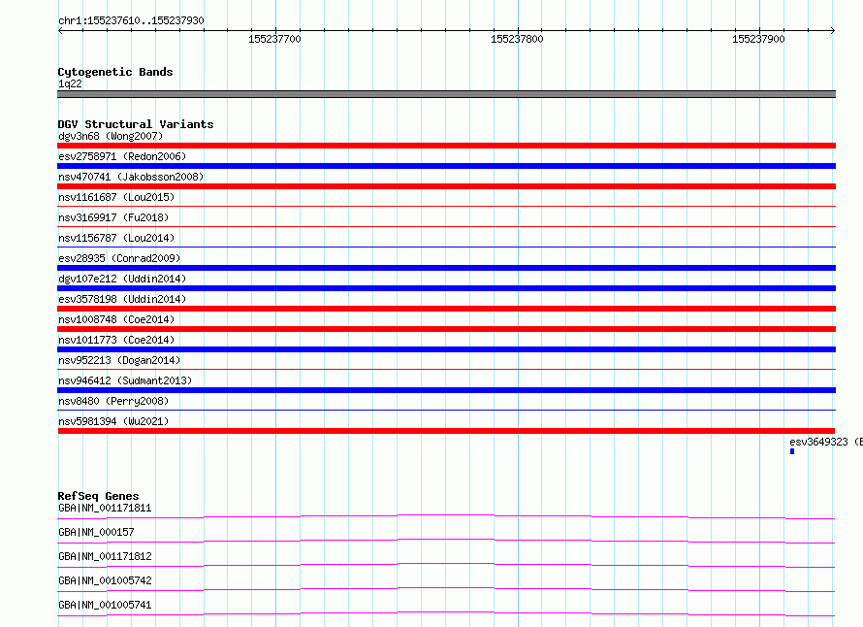Open variant nsv946412 (Sudmant2013) label
The width and height of the screenshot is (863, 627).
[x=125, y=380]
